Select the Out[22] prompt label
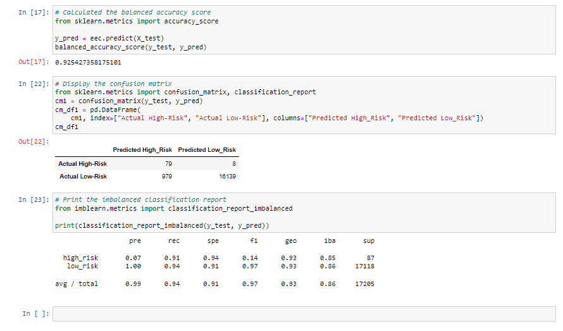 34,141
